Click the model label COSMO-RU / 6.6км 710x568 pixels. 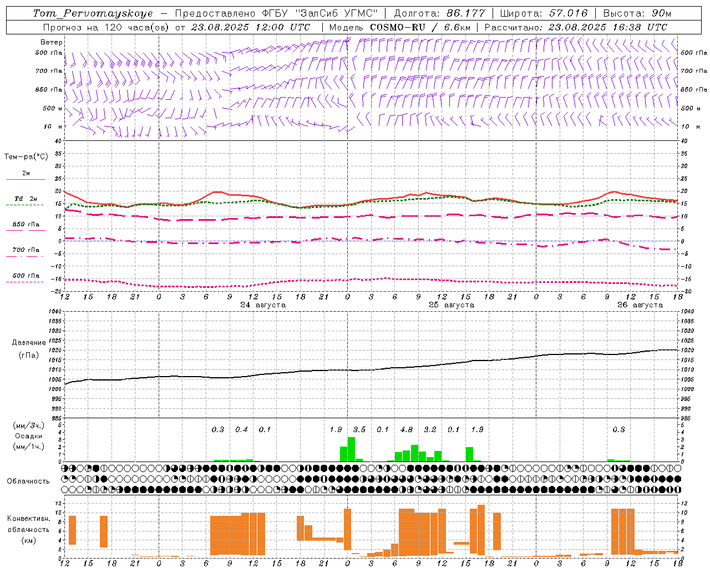(420, 27)
